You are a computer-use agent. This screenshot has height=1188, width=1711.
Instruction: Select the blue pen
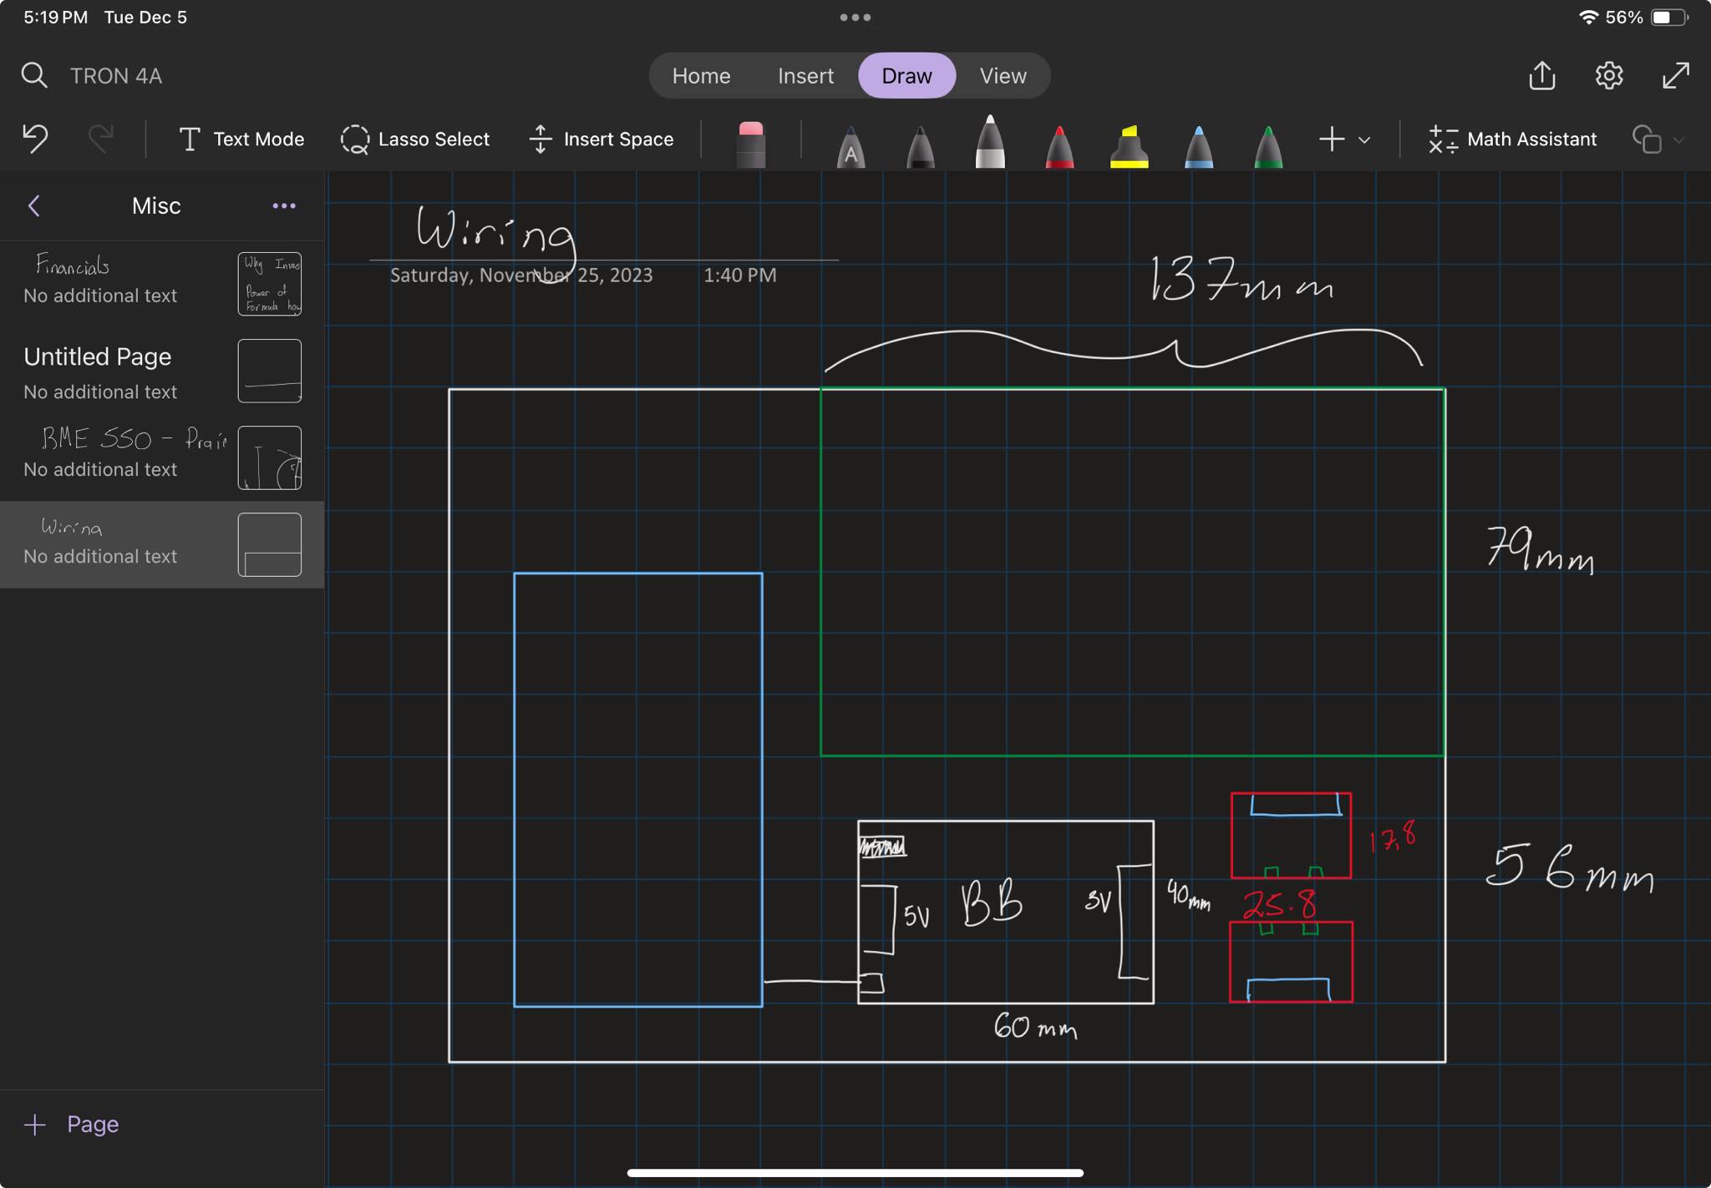1198,145
